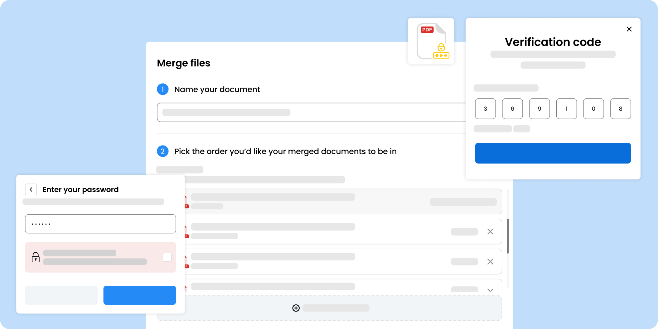658x329 pixels.
Task: Go back from Enter your password panel
Action: coord(31,189)
